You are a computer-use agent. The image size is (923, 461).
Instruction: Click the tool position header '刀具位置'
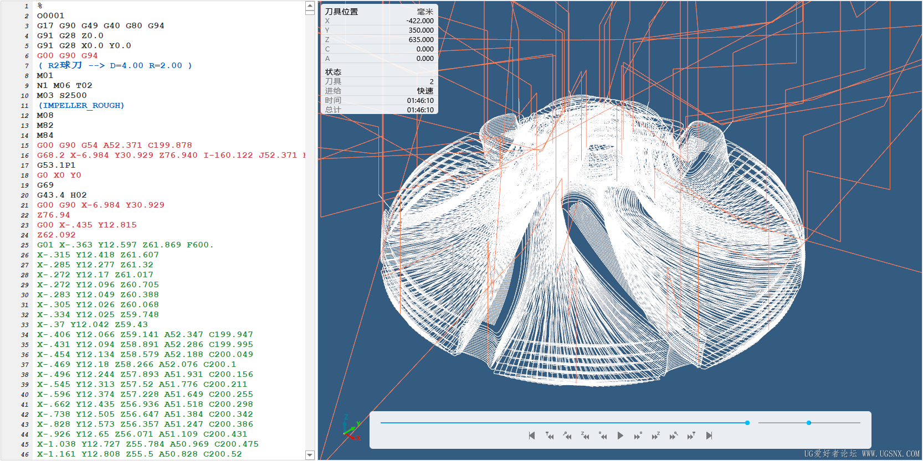[341, 12]
